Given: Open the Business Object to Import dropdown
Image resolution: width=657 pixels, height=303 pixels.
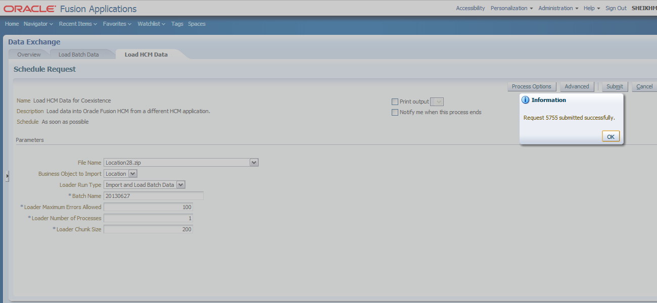Looking at the screenshot, I should pos(132,173).
